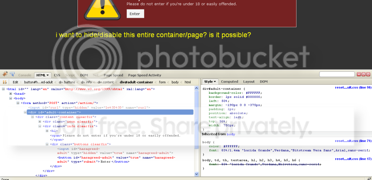Image resolution: width=372 pixels, height=180 pixels.
Task: Click the red Firebug power-off icon
Action: pos(368,74)
